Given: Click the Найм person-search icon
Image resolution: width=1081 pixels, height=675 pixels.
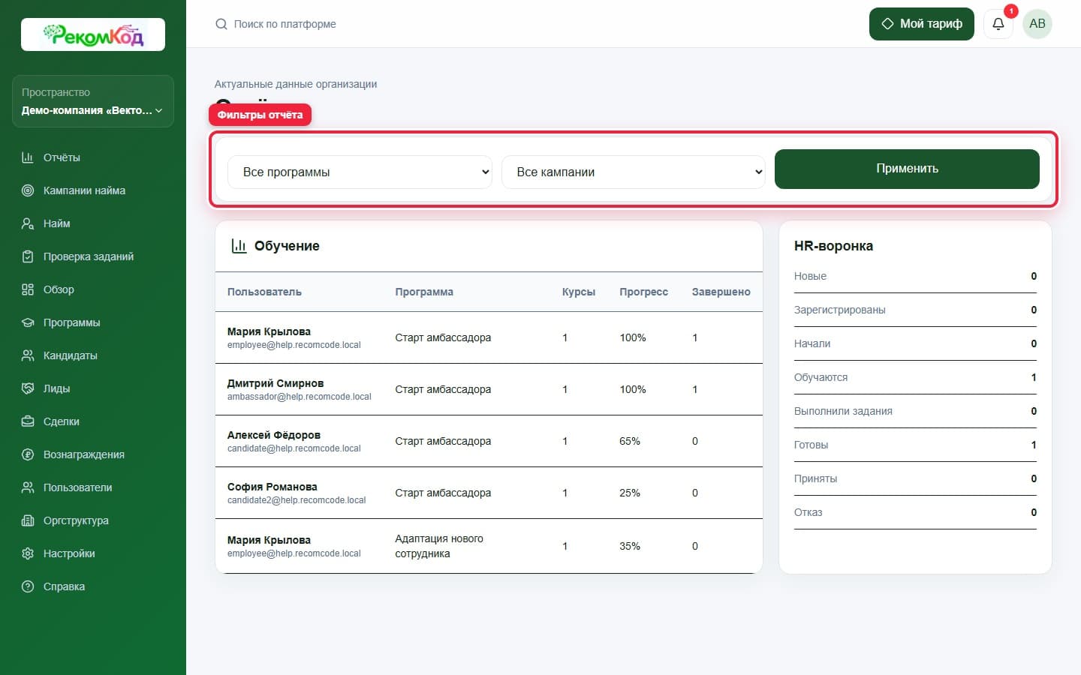Looking at the screenshot, I should click(28, 223).
